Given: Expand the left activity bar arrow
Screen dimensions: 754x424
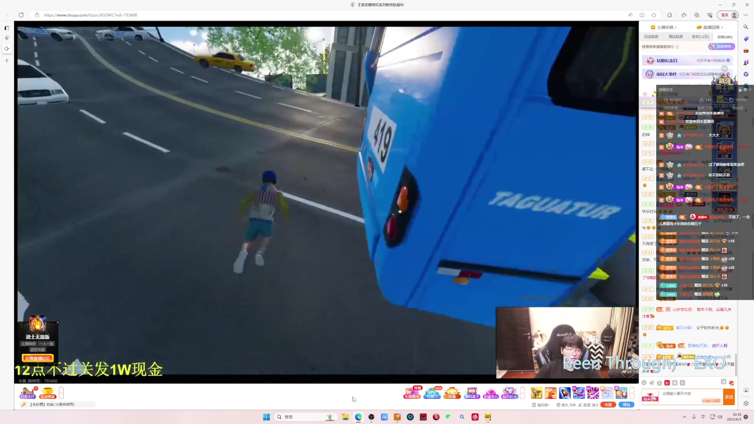Looking at the screenshot, I should click(x=61, y=393).
